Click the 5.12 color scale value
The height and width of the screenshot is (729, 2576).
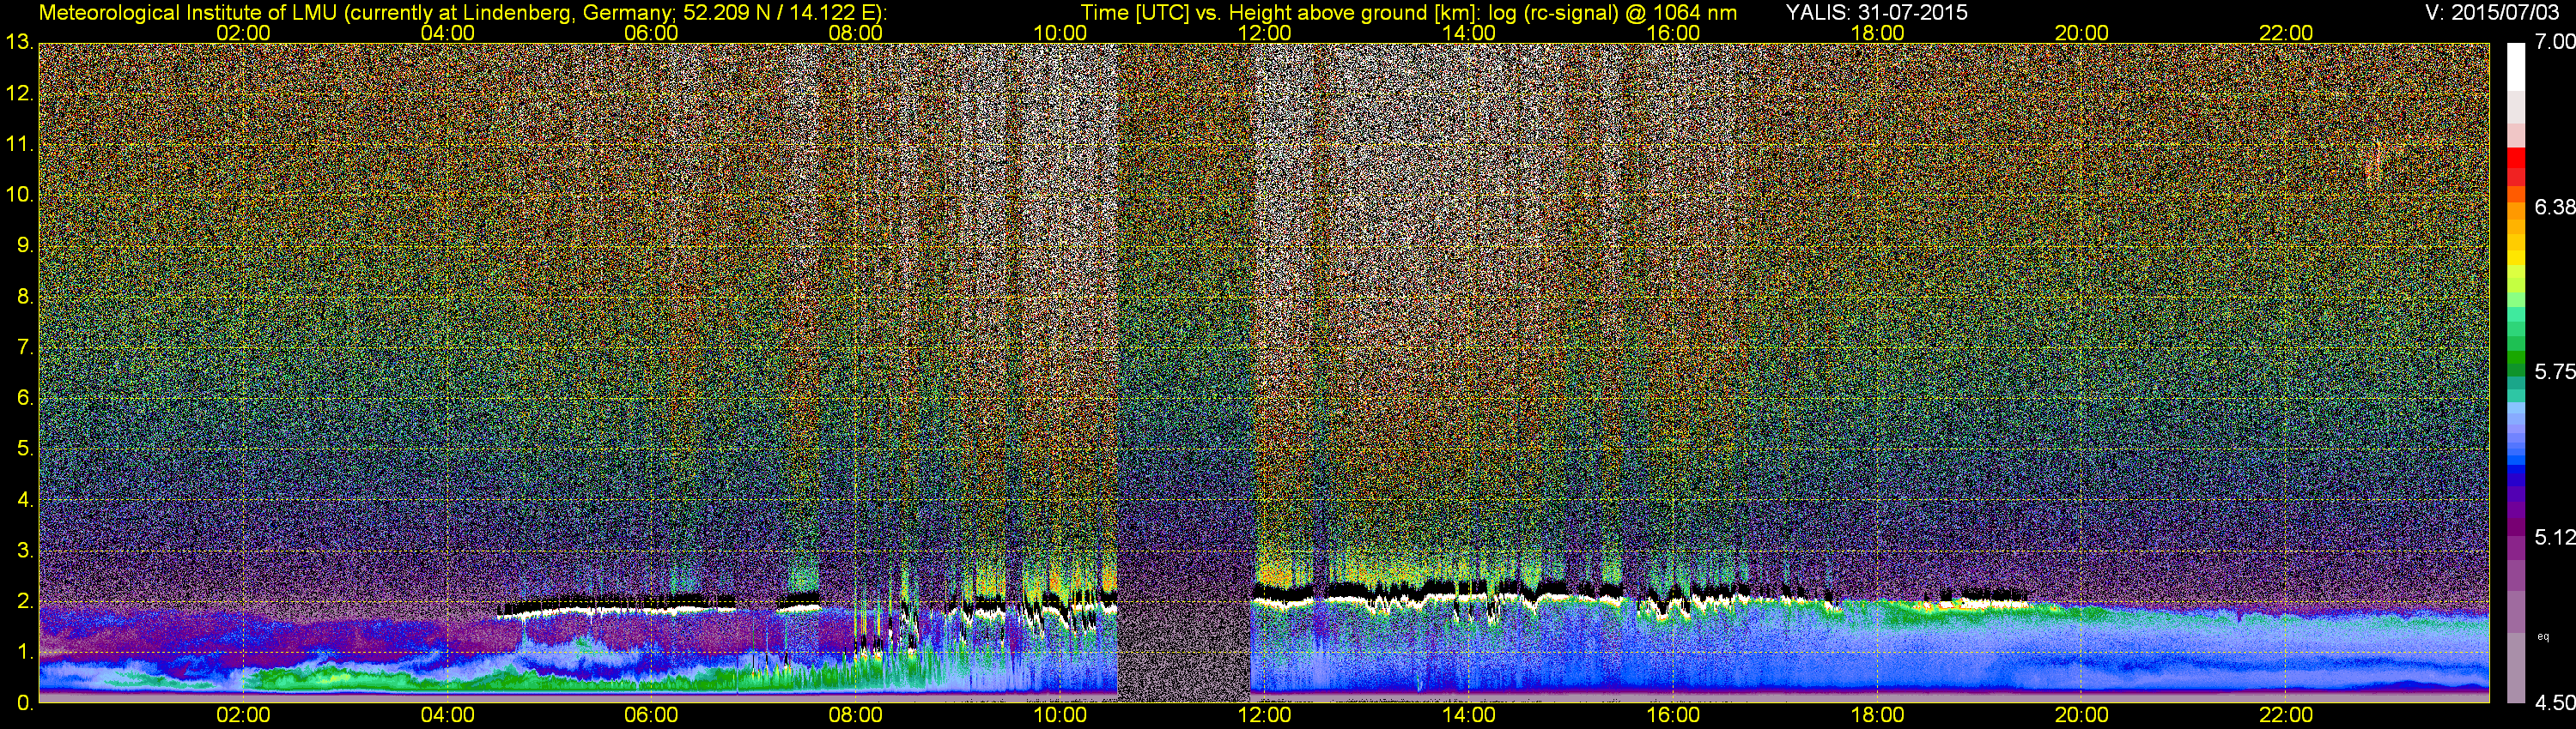coord(2554,537)
